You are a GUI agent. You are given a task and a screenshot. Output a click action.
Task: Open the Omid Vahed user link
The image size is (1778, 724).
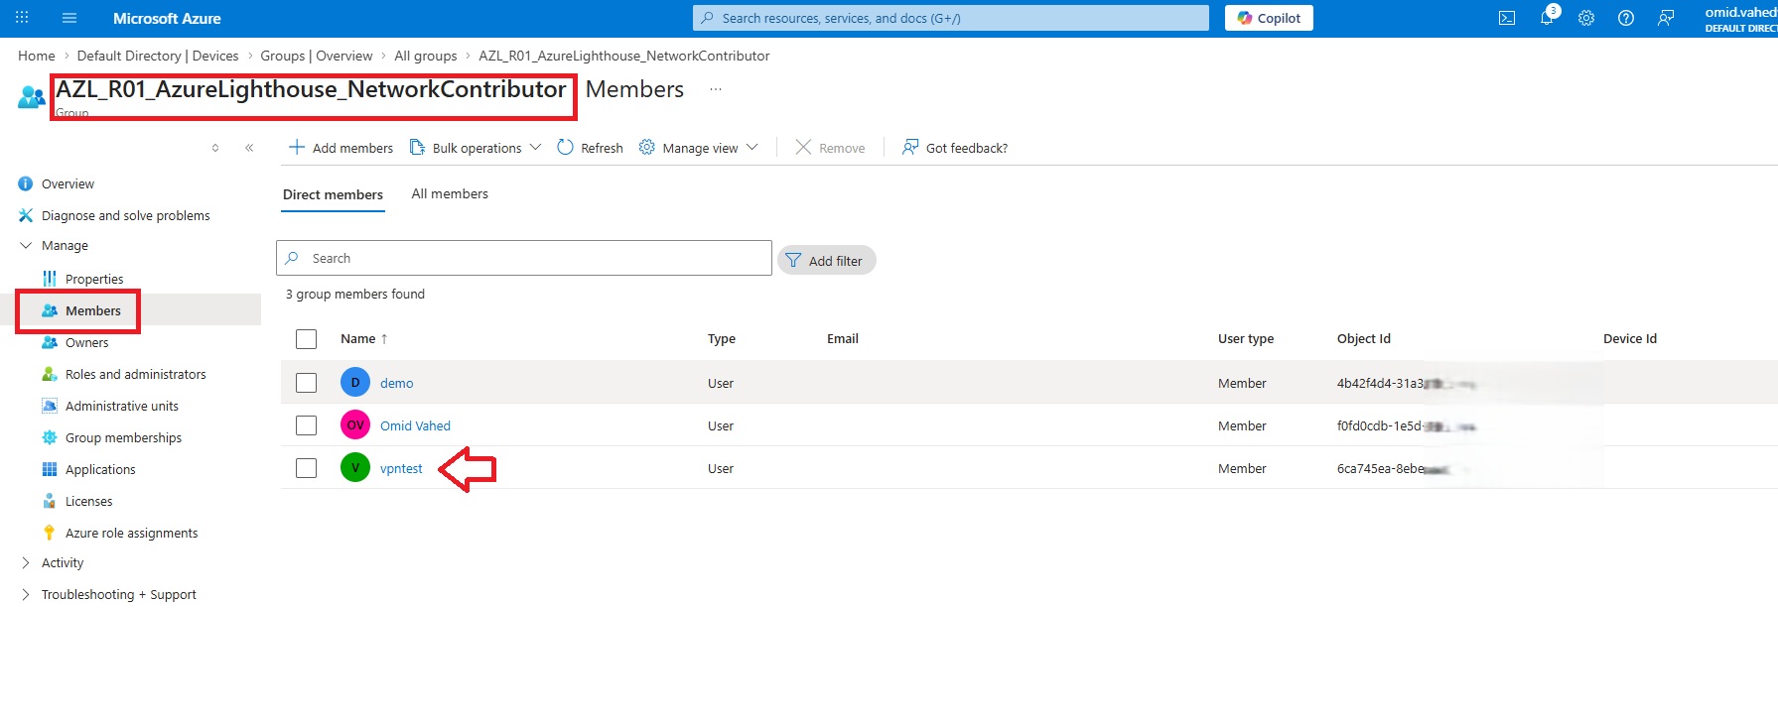tap(415, 425)
